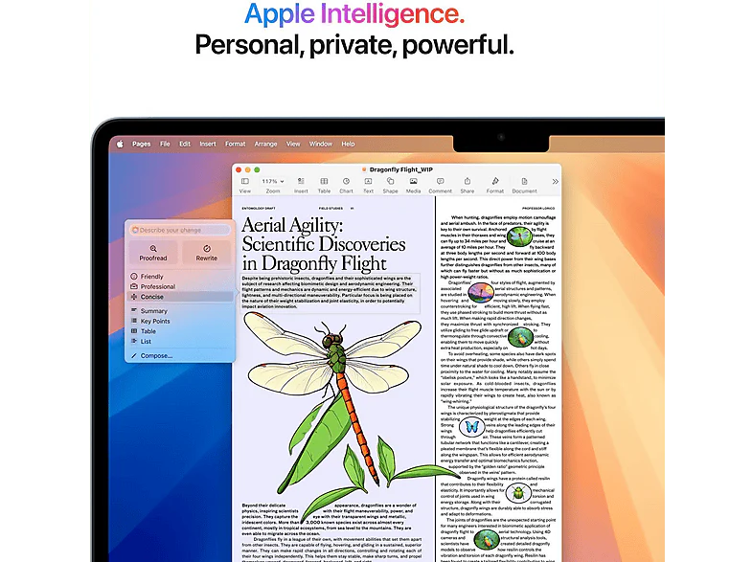Open the View menu in menu bar

pyautogui.click(x=293, y=144)
